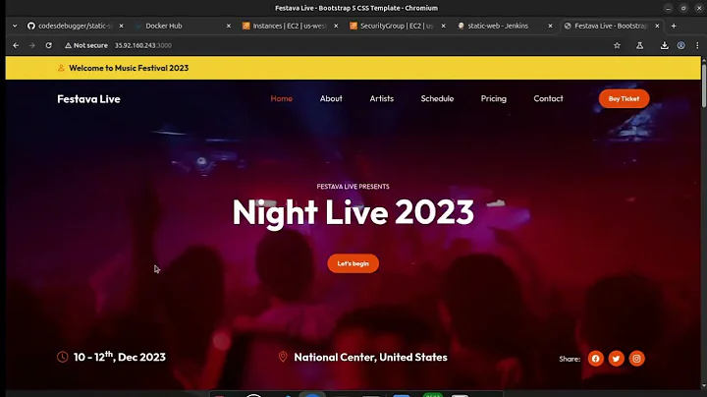
Task: Bookmark this page with the star icon
Action: (x=617, y=45)
